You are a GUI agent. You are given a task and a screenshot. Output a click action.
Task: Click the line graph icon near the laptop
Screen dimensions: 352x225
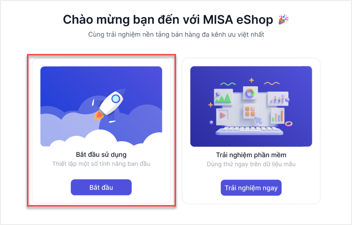[278, 99]
